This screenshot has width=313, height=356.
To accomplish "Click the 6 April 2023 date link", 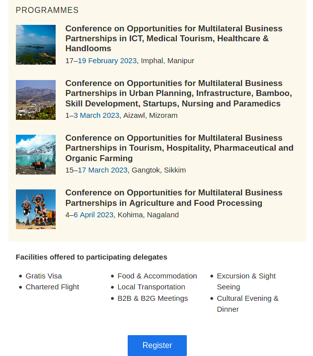I will pos(93,215).
